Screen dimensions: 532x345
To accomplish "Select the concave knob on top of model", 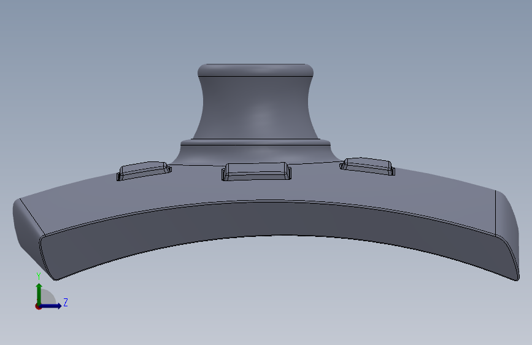I will click(256, 101).
